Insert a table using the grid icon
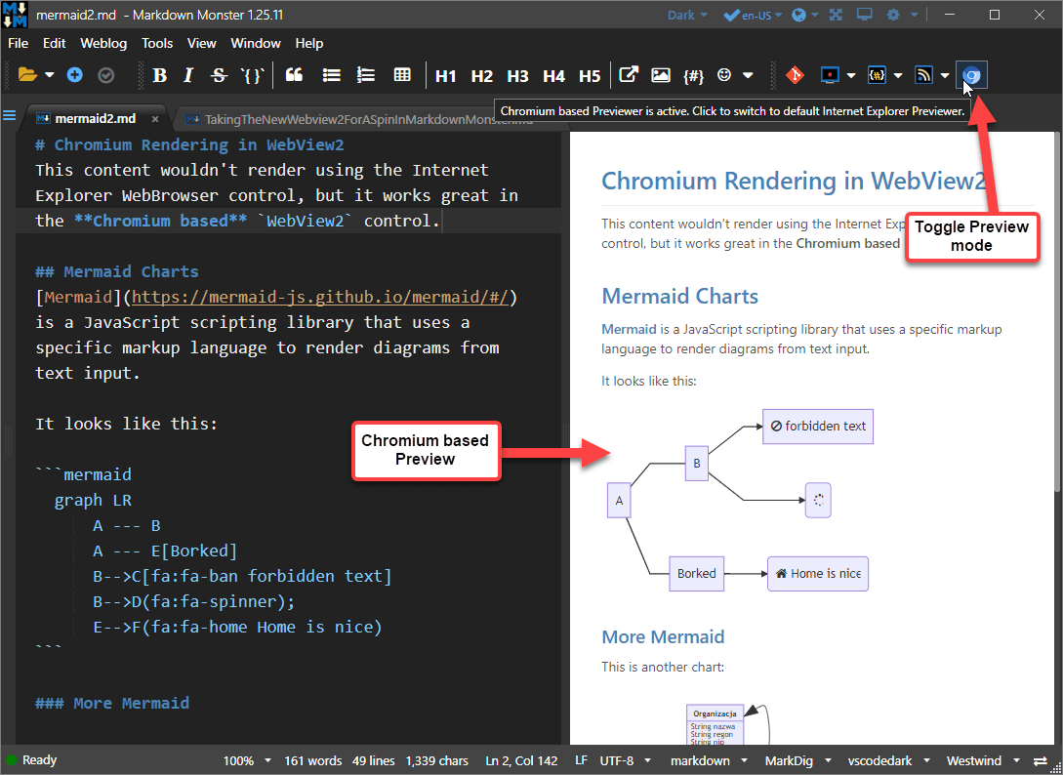Viewport: 1063px width, 775px height. 402,74
